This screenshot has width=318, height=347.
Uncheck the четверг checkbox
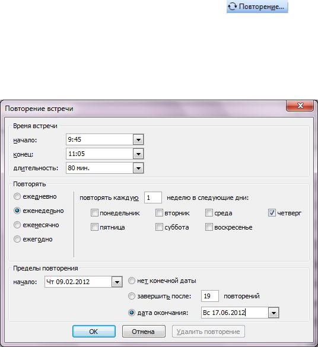[272, 213]
